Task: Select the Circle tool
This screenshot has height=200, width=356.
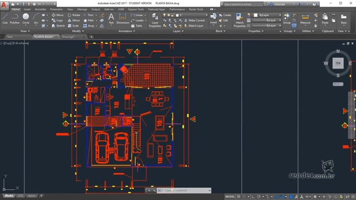Action: (26, 18)
